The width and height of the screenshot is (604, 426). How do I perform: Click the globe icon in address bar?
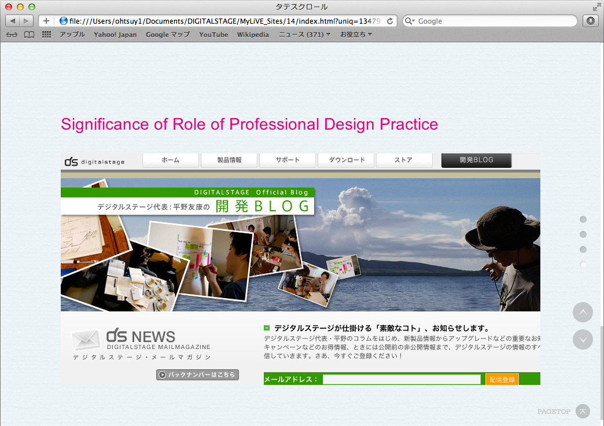pos(64,21)
